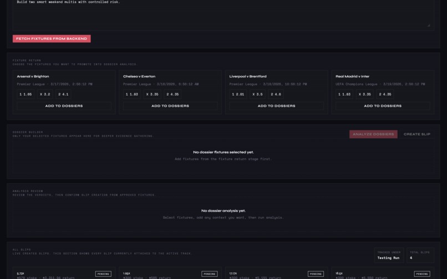Select draw odds 3.2 for Arsenal v Brighton
Screen dimensions: 447x279
(45, 94)
